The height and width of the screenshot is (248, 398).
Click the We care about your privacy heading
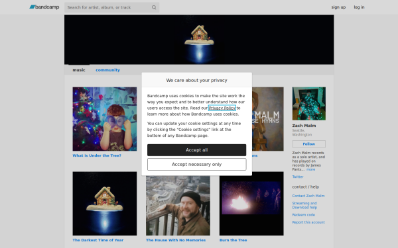pyautogui.click(x=197, y=80)
